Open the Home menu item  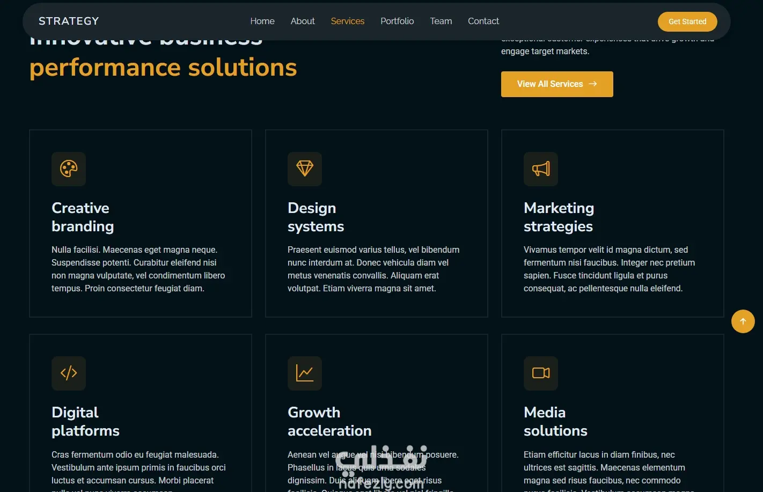262,21
